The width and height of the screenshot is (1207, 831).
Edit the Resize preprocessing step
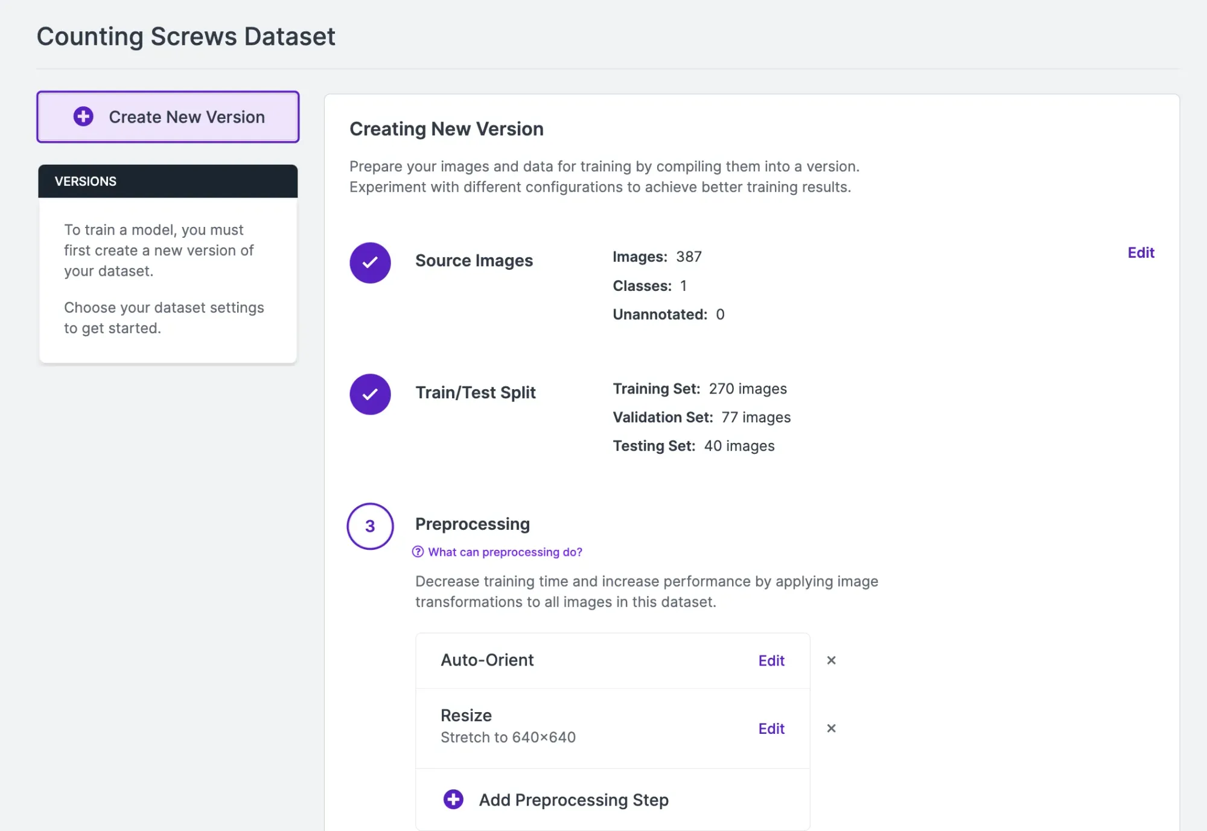(771, 728)
